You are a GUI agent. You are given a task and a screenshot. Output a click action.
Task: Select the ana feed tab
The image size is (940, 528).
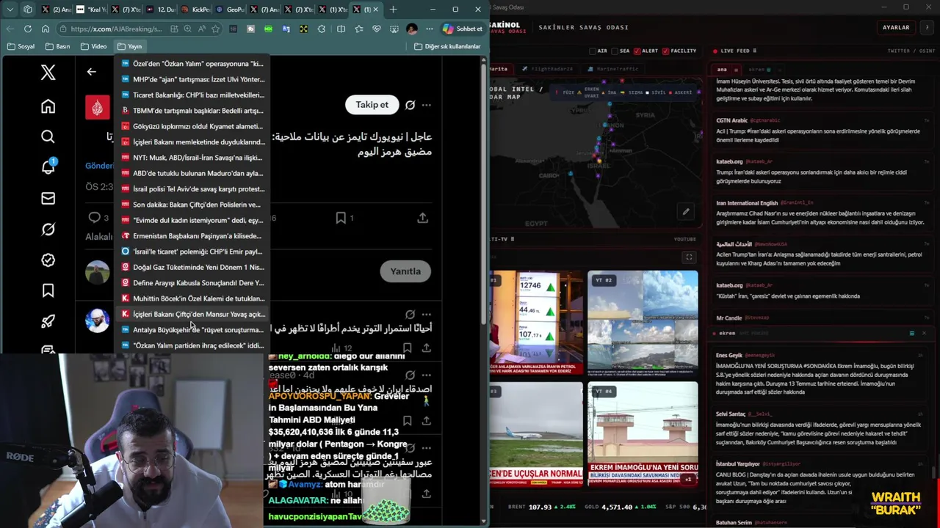(x=722, y=69)
